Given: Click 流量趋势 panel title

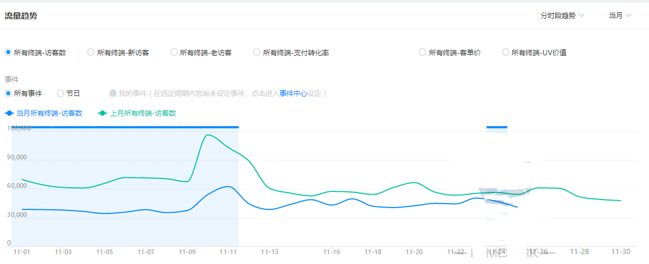Looking at the screenshot, I should coord(21,16).
